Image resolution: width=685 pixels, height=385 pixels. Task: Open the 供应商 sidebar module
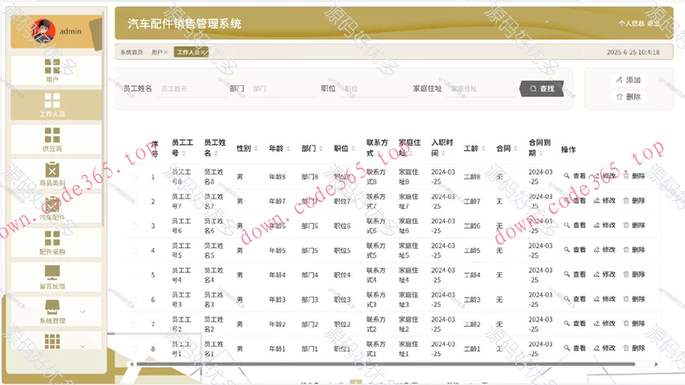tap(56, 140)
